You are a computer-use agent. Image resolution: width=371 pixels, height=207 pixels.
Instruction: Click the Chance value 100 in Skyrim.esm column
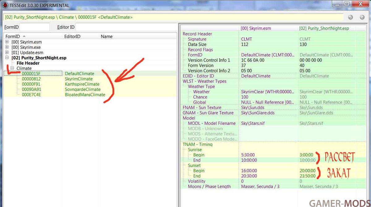pos(245,97)
